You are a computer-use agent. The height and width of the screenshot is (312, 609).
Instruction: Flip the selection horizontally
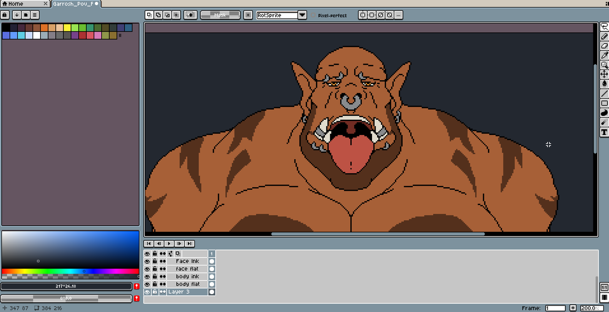pyautogui.click(x=363, y=15)
